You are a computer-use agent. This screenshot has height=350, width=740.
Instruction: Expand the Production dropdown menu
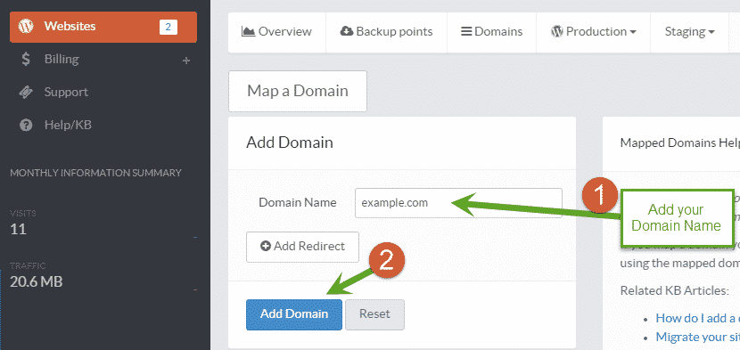tap(593, 32)
